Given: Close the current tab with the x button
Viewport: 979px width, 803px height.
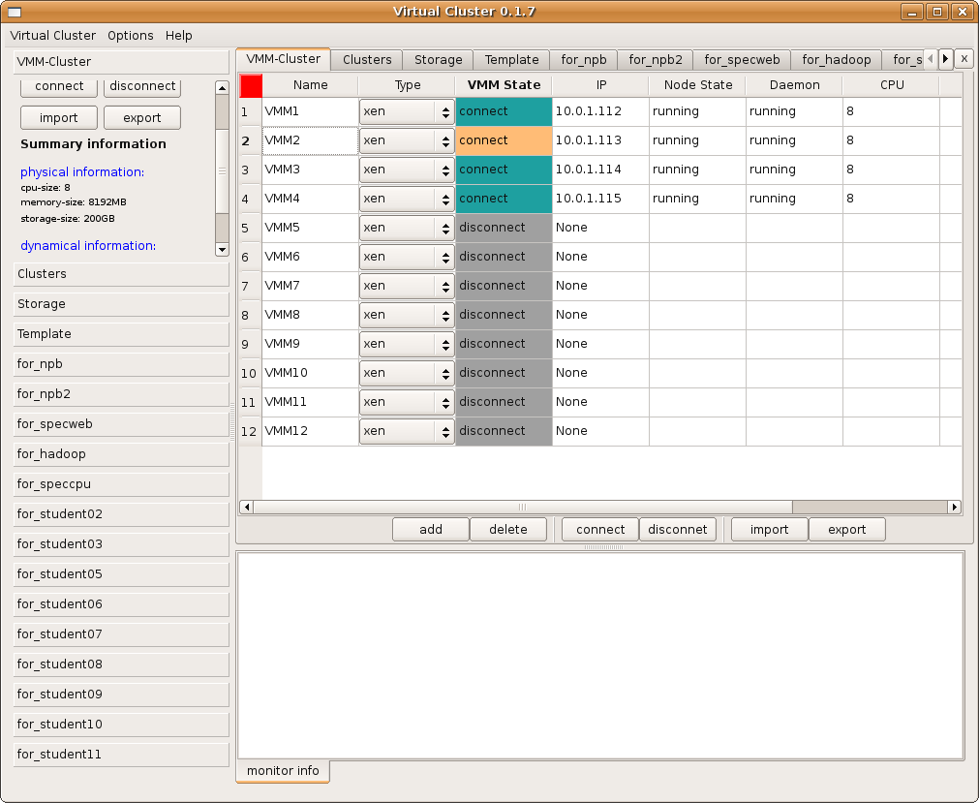Looking at the screenshot, I should pos(964,59).
